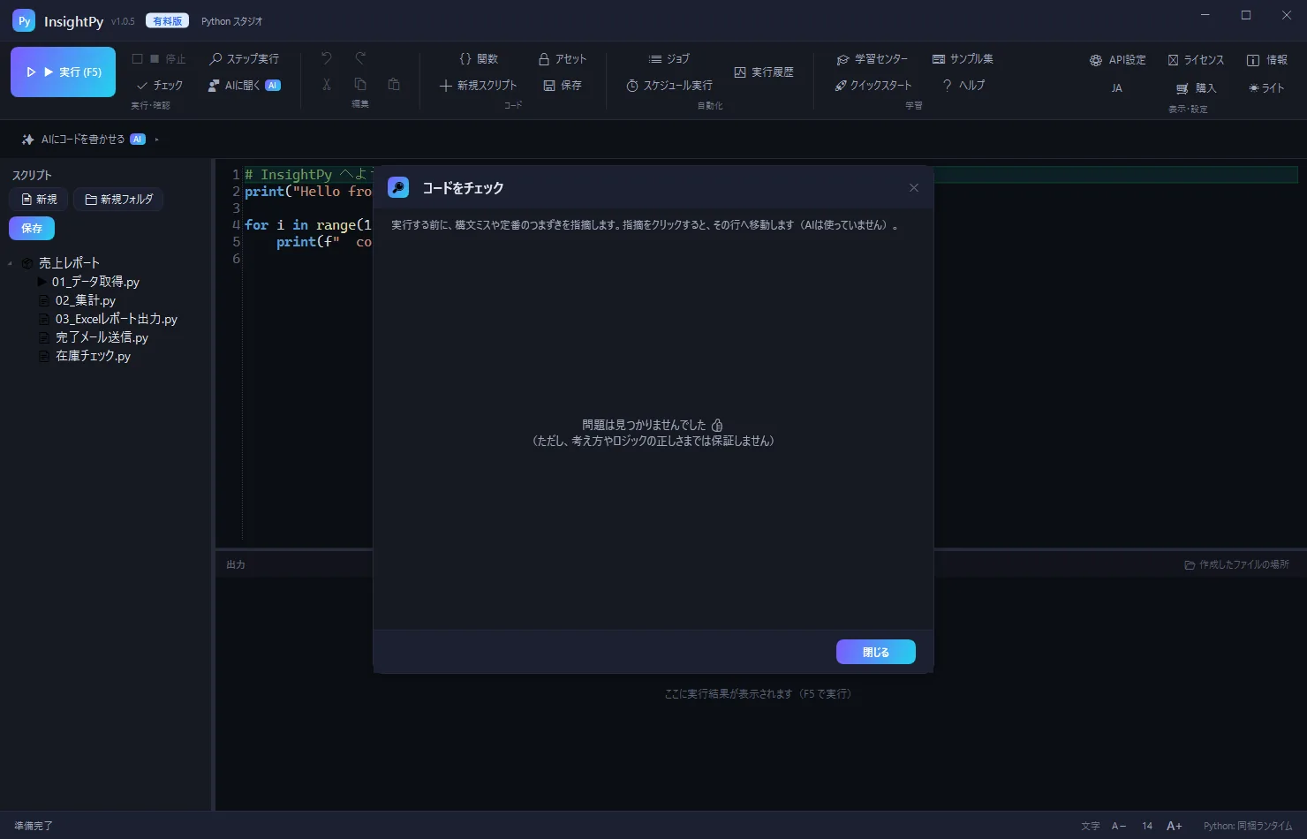This screenshot has height=839, width=1307.
Task: Switch the JA language setting
Action: click(x=1117, y=88)
